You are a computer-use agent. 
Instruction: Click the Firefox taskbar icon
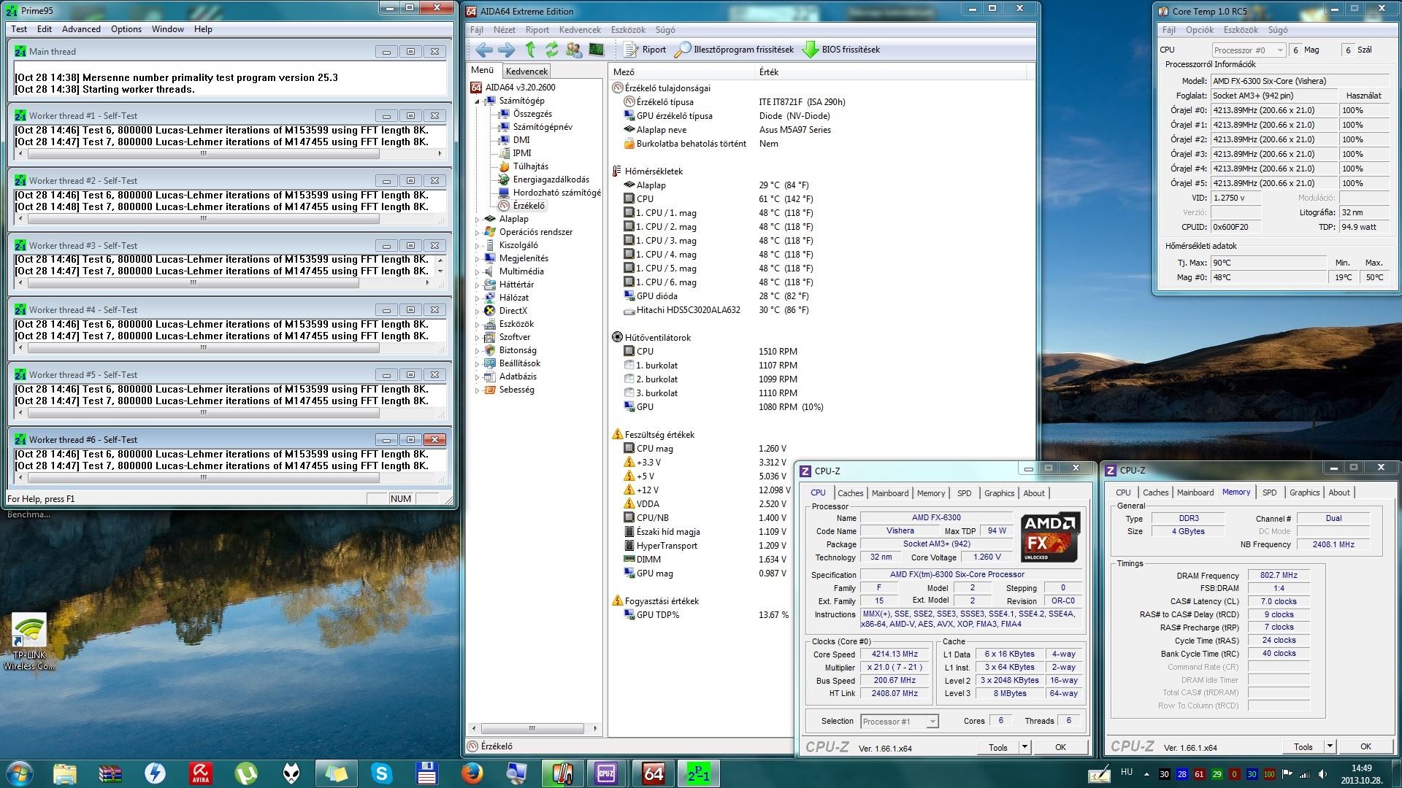click(x=472, y=773)
